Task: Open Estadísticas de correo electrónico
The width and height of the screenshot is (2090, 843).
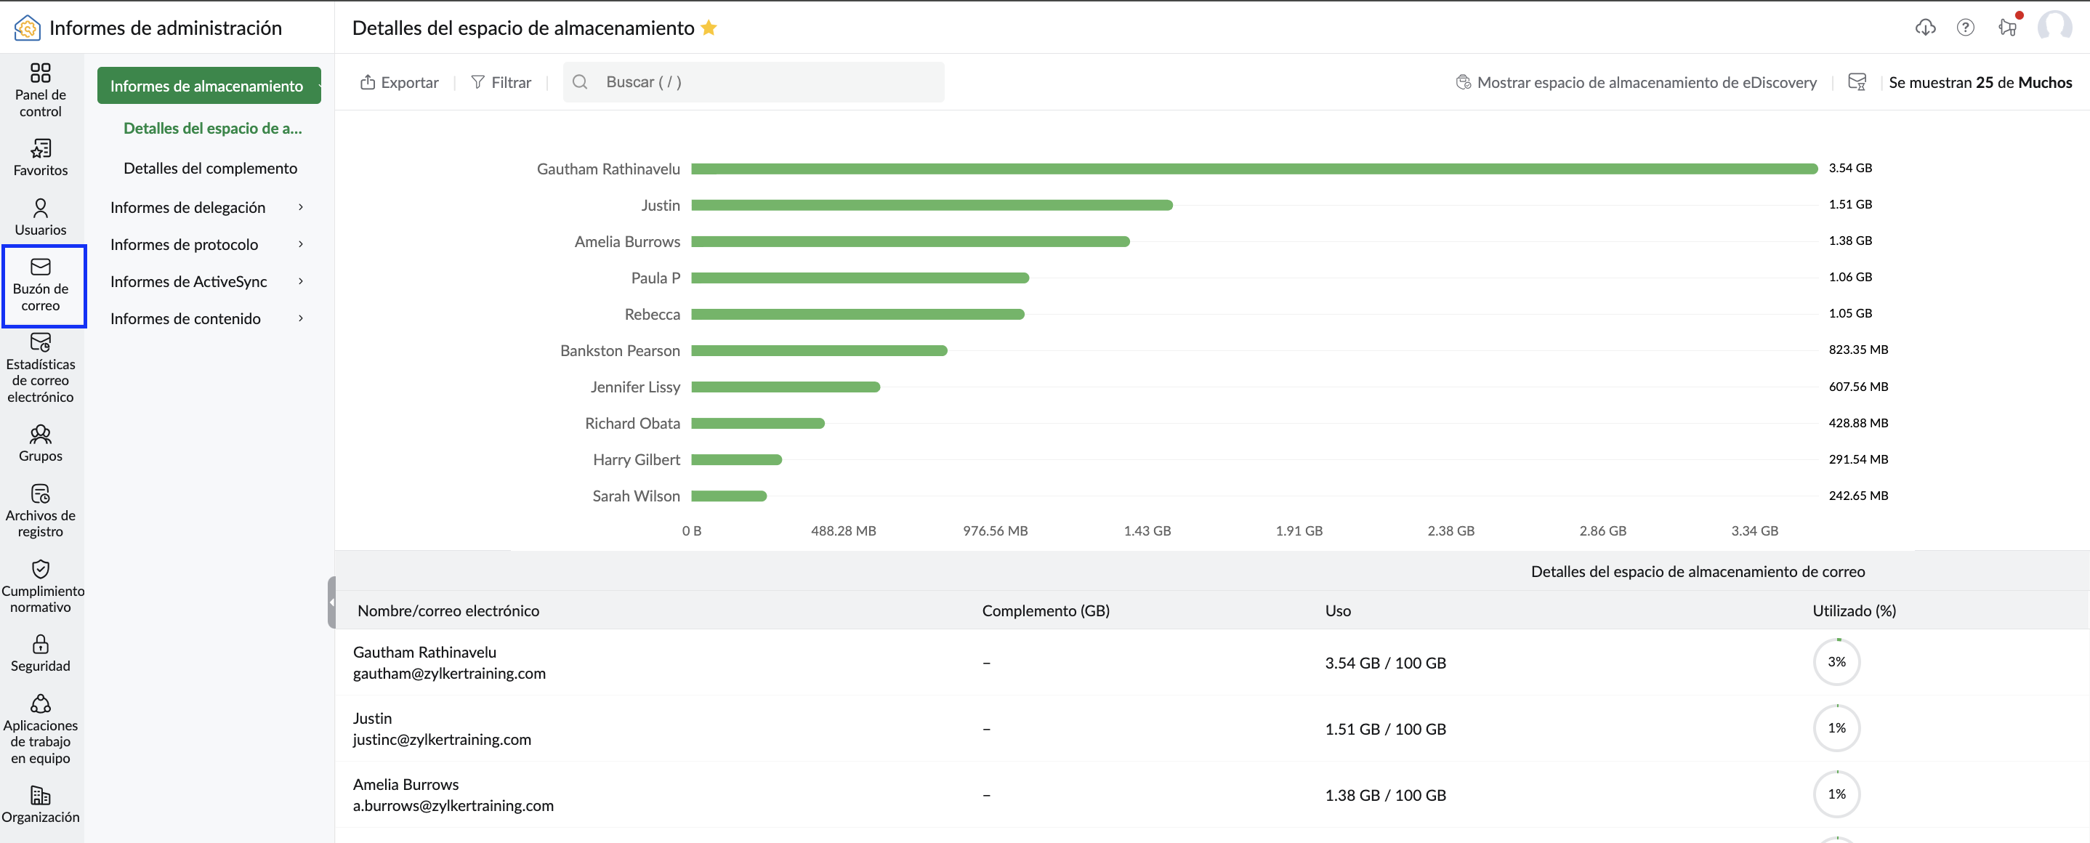Action: [x=41, y=368]
